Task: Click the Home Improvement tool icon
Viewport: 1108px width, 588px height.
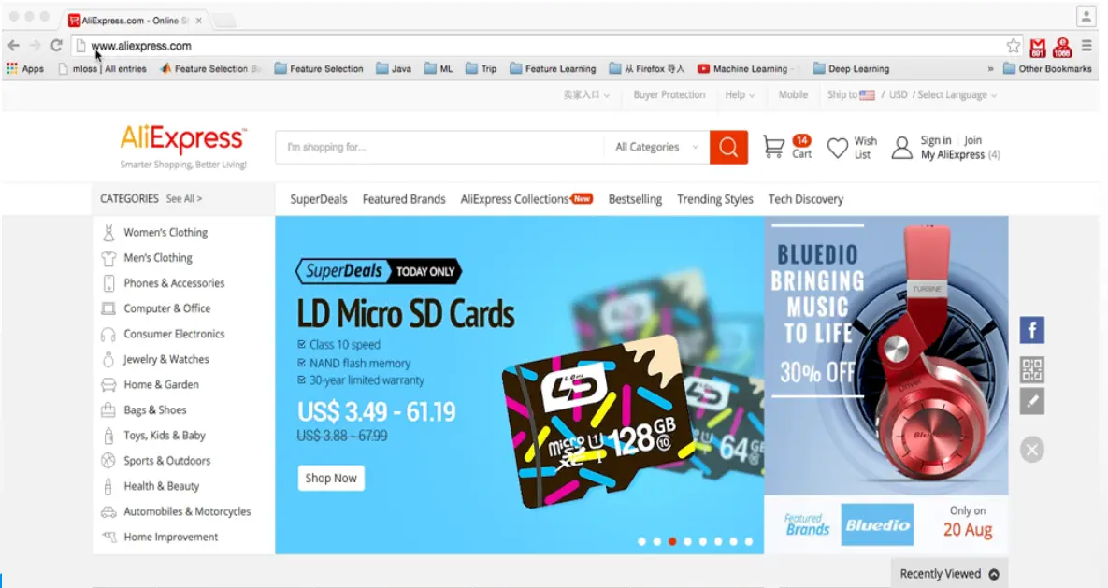Action: tap(108, 538)
